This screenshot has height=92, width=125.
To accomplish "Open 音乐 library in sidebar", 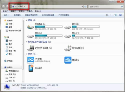I will pyautogui.click(x=9, y=54).
